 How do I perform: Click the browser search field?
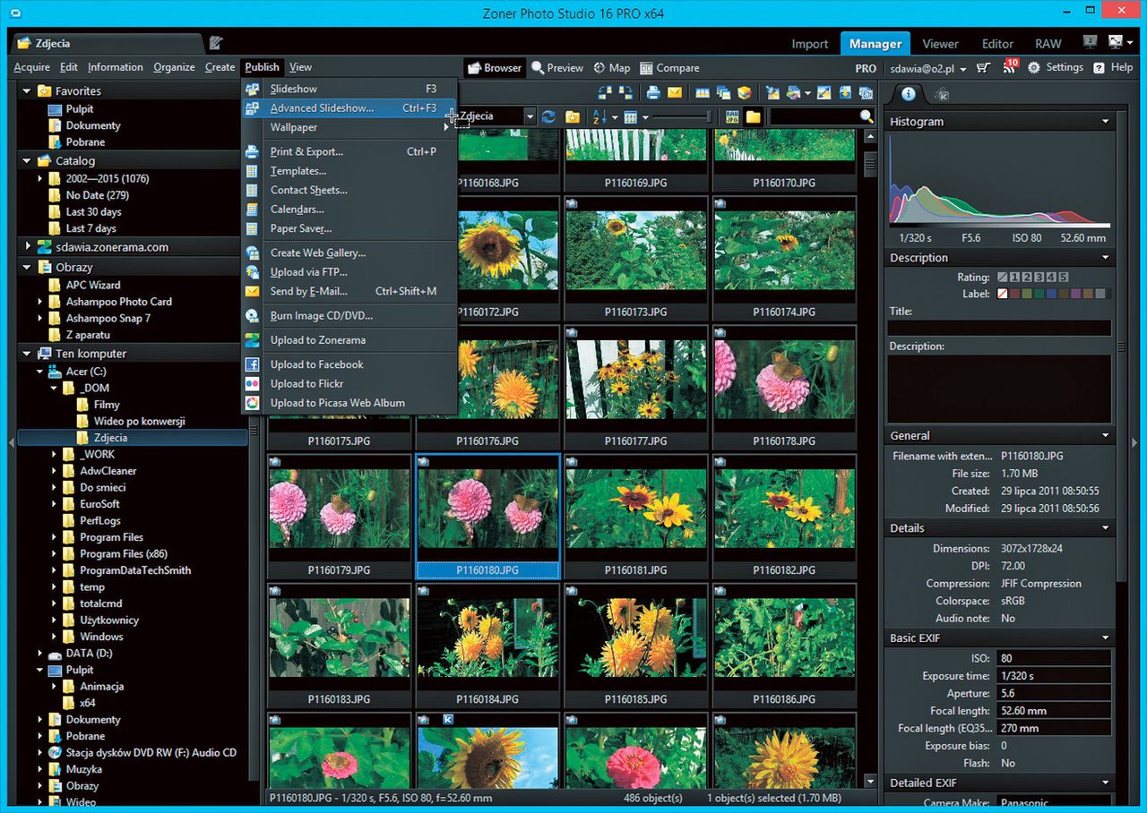coord(814,117)
